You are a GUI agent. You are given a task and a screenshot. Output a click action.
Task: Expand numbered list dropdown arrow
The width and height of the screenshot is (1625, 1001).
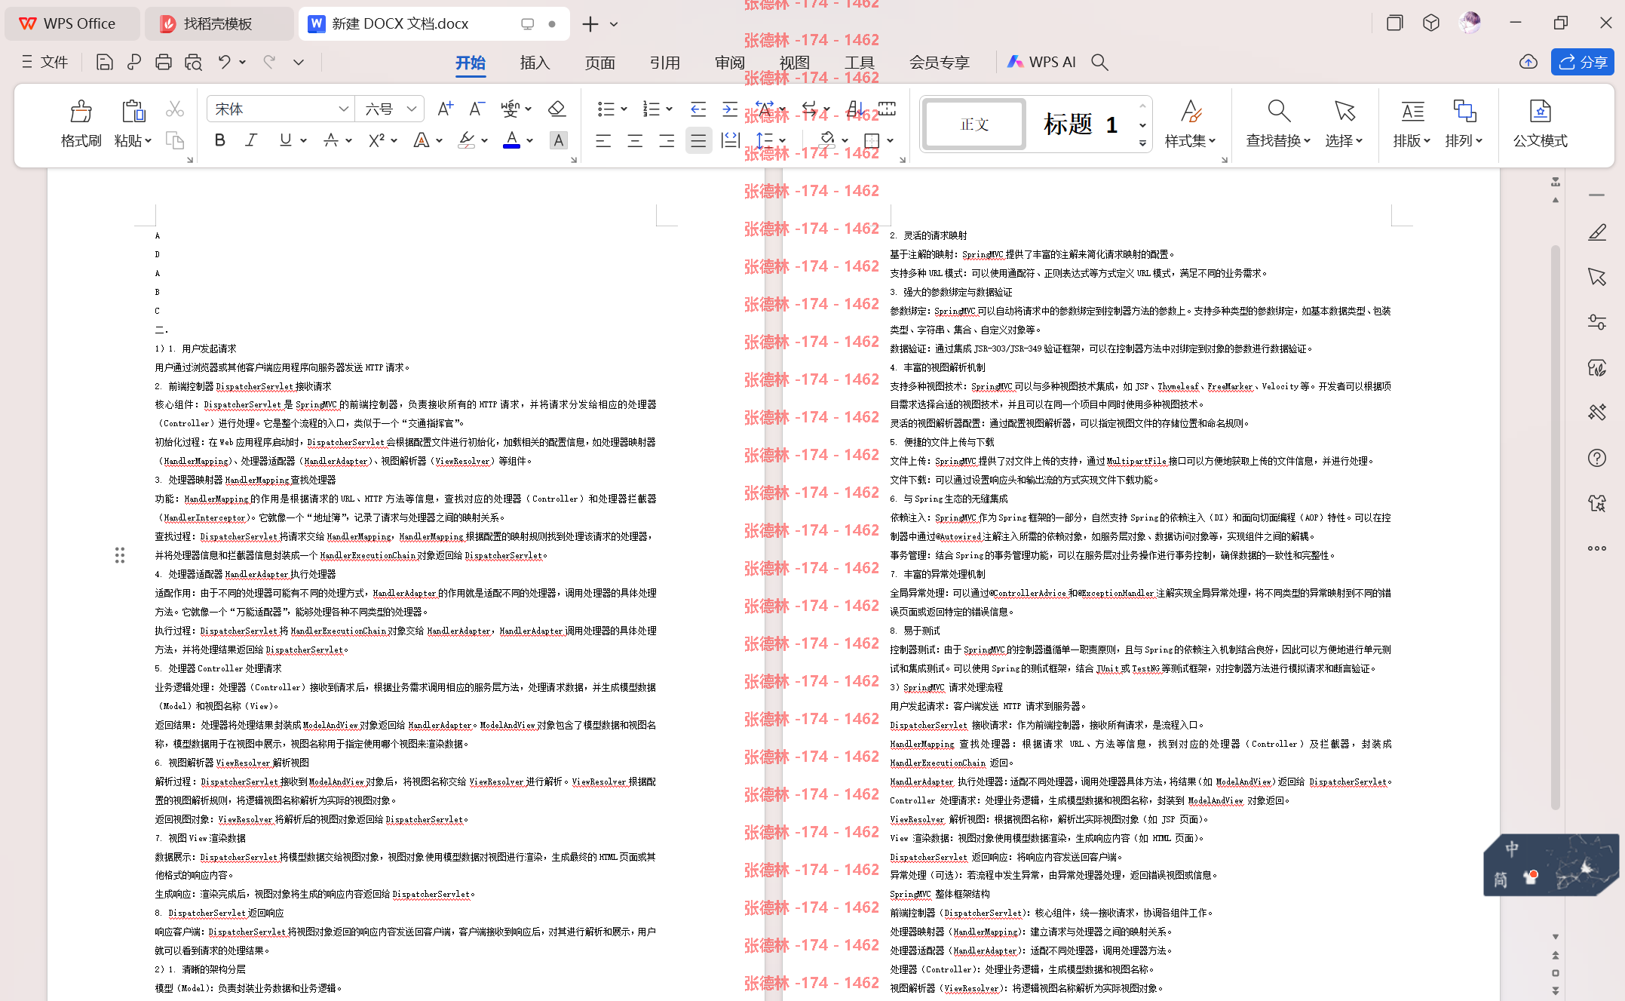tap(669, 109)
